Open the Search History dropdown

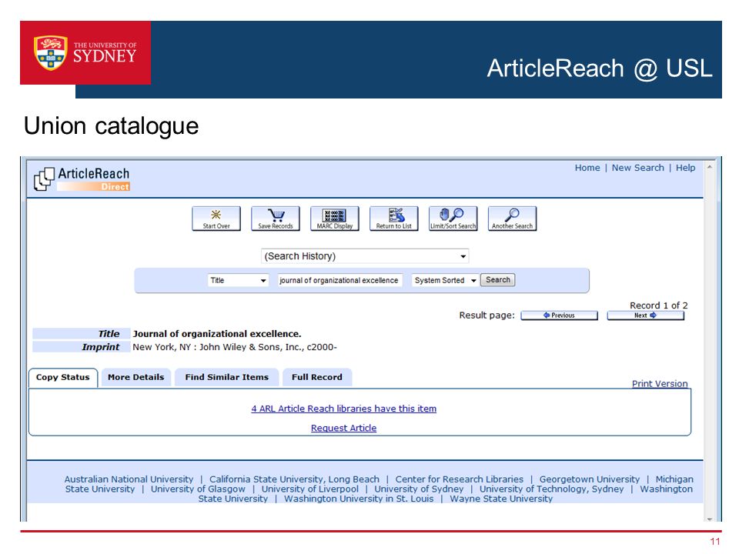pyautogui.click(x=365, y=256)
